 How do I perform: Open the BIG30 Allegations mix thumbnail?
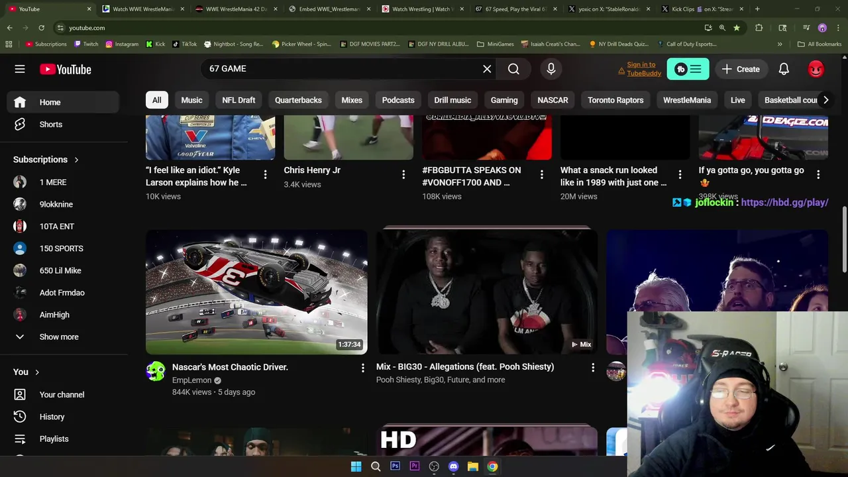(x=487, y=292)
